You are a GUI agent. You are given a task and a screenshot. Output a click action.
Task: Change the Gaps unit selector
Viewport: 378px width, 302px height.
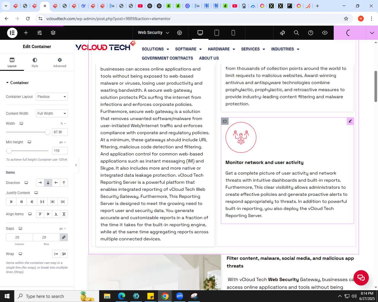[63, 229]
